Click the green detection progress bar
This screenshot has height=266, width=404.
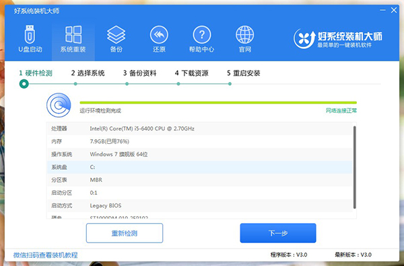point(218,103)
